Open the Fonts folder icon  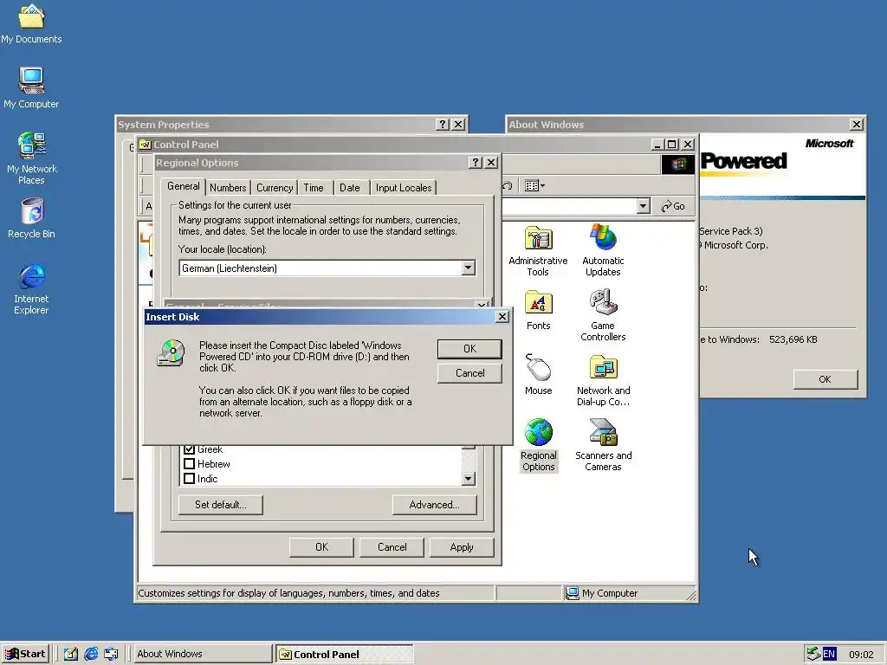538,310
